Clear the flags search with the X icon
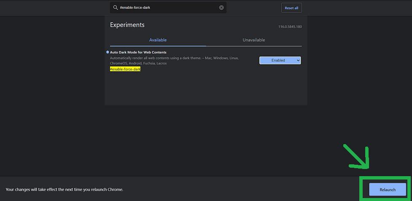This screenshot has height=201, width=412. (x=221, y=8)
